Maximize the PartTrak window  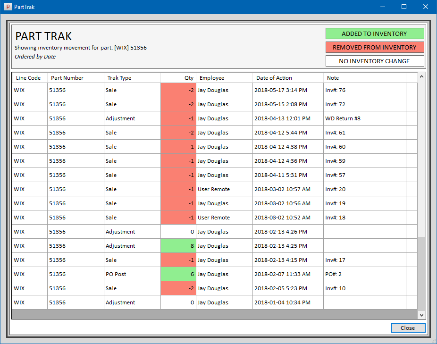404,7
